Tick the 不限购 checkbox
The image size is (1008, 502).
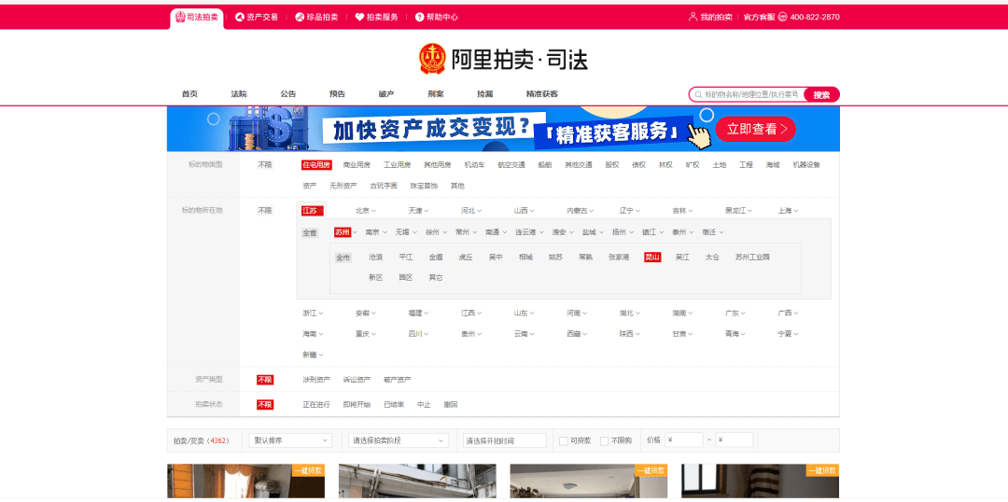click(604, 440)
